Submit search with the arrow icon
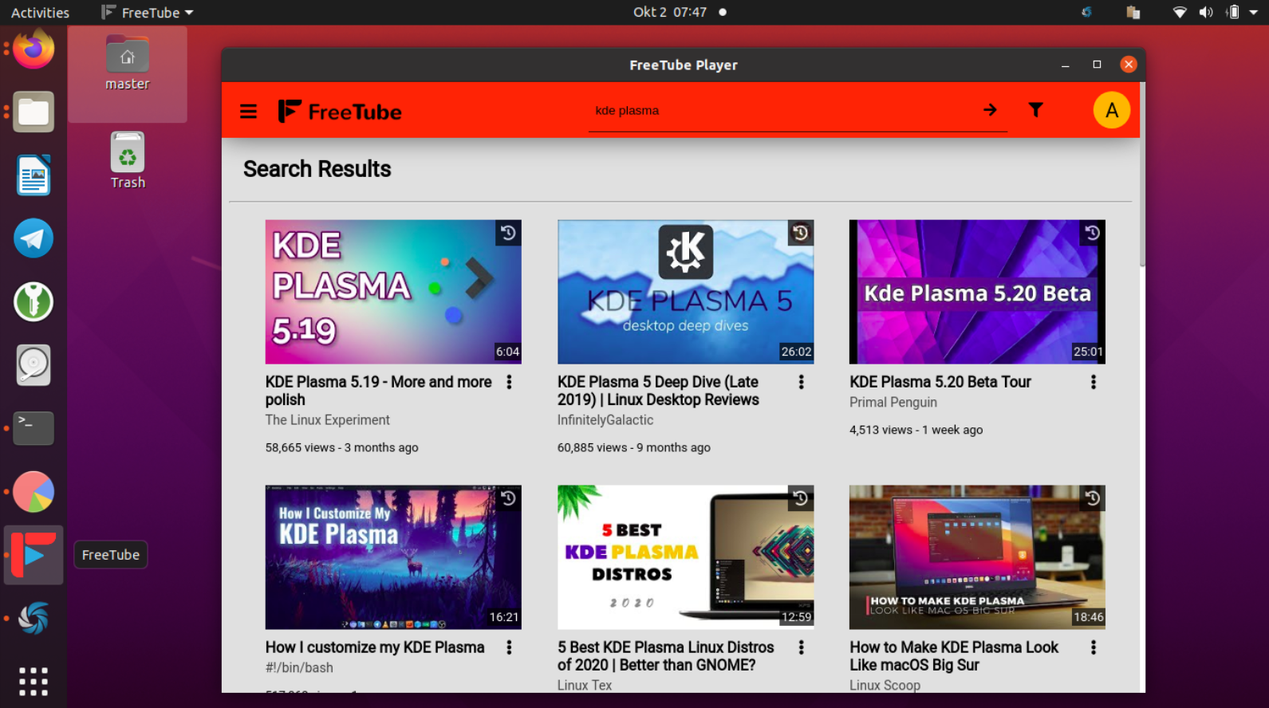The width and height of the screenshot is (1269, 708). point(990,110)
